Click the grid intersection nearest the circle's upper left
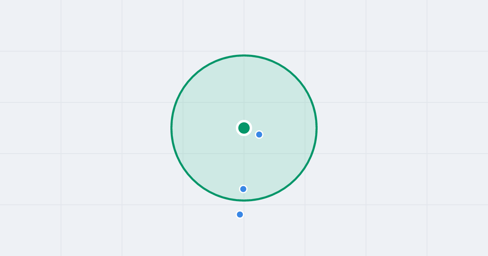Screen dimensions: 488x256 point(183,51)
